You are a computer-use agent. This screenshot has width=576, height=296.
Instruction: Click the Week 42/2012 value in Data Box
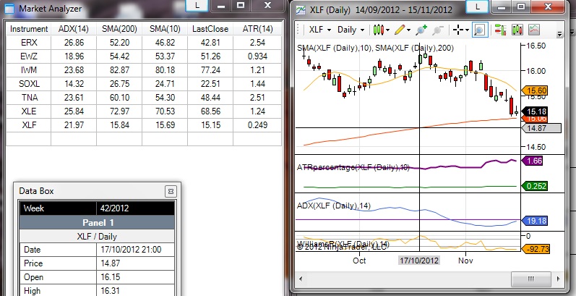pos(136,208)
